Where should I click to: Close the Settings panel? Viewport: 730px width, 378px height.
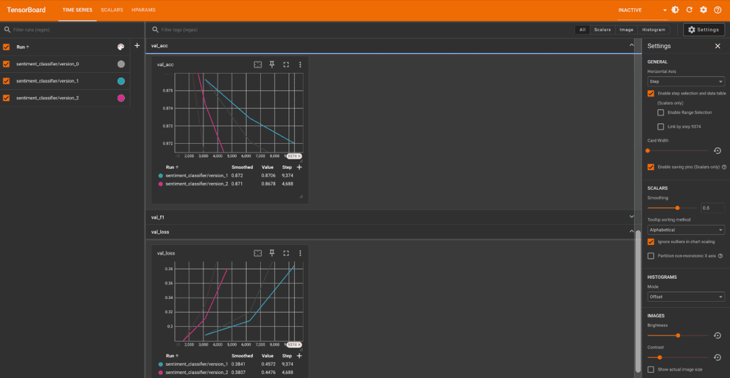[717, 46]
